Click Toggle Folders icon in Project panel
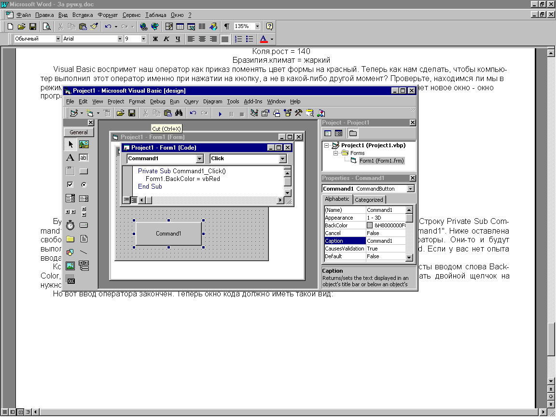The image size is (556, 417). [352, 133]
